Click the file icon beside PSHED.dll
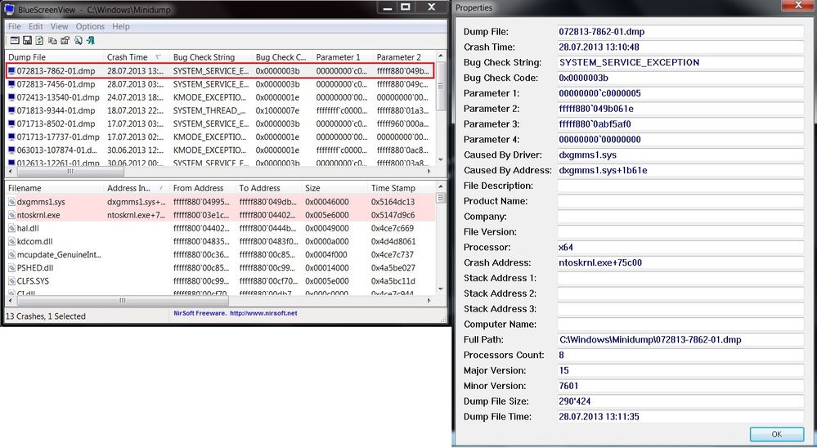Image resolution: width=817 pixels, height=448 pixels. coord(11,268)
